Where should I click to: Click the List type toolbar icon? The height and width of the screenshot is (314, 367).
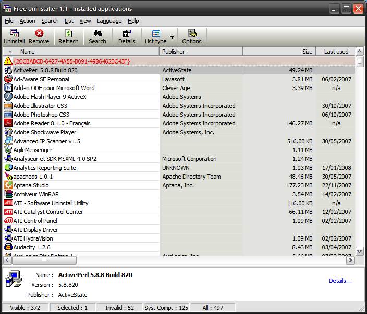tap(156, 33)
